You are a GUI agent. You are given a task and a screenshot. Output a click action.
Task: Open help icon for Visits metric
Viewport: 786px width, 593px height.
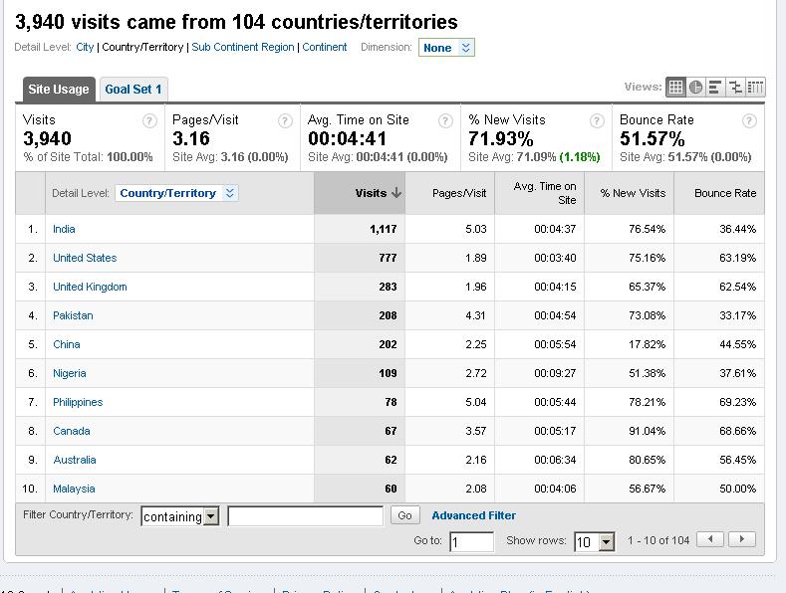click(x=149, y=120)
